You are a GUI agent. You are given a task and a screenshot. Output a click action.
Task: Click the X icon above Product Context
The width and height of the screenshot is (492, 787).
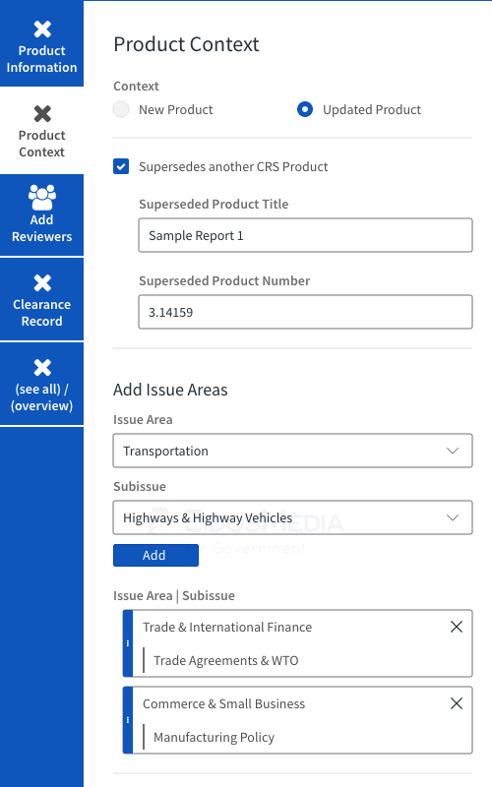tap(42, 114)
